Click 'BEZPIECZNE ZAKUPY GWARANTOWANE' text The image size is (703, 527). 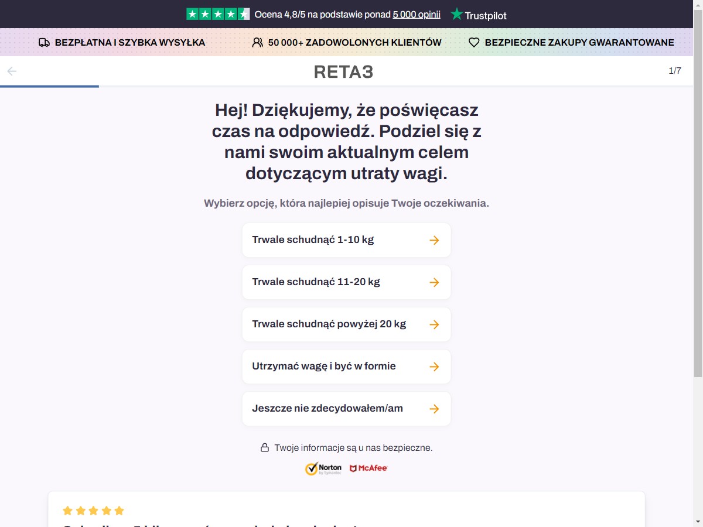pos(579,43)
